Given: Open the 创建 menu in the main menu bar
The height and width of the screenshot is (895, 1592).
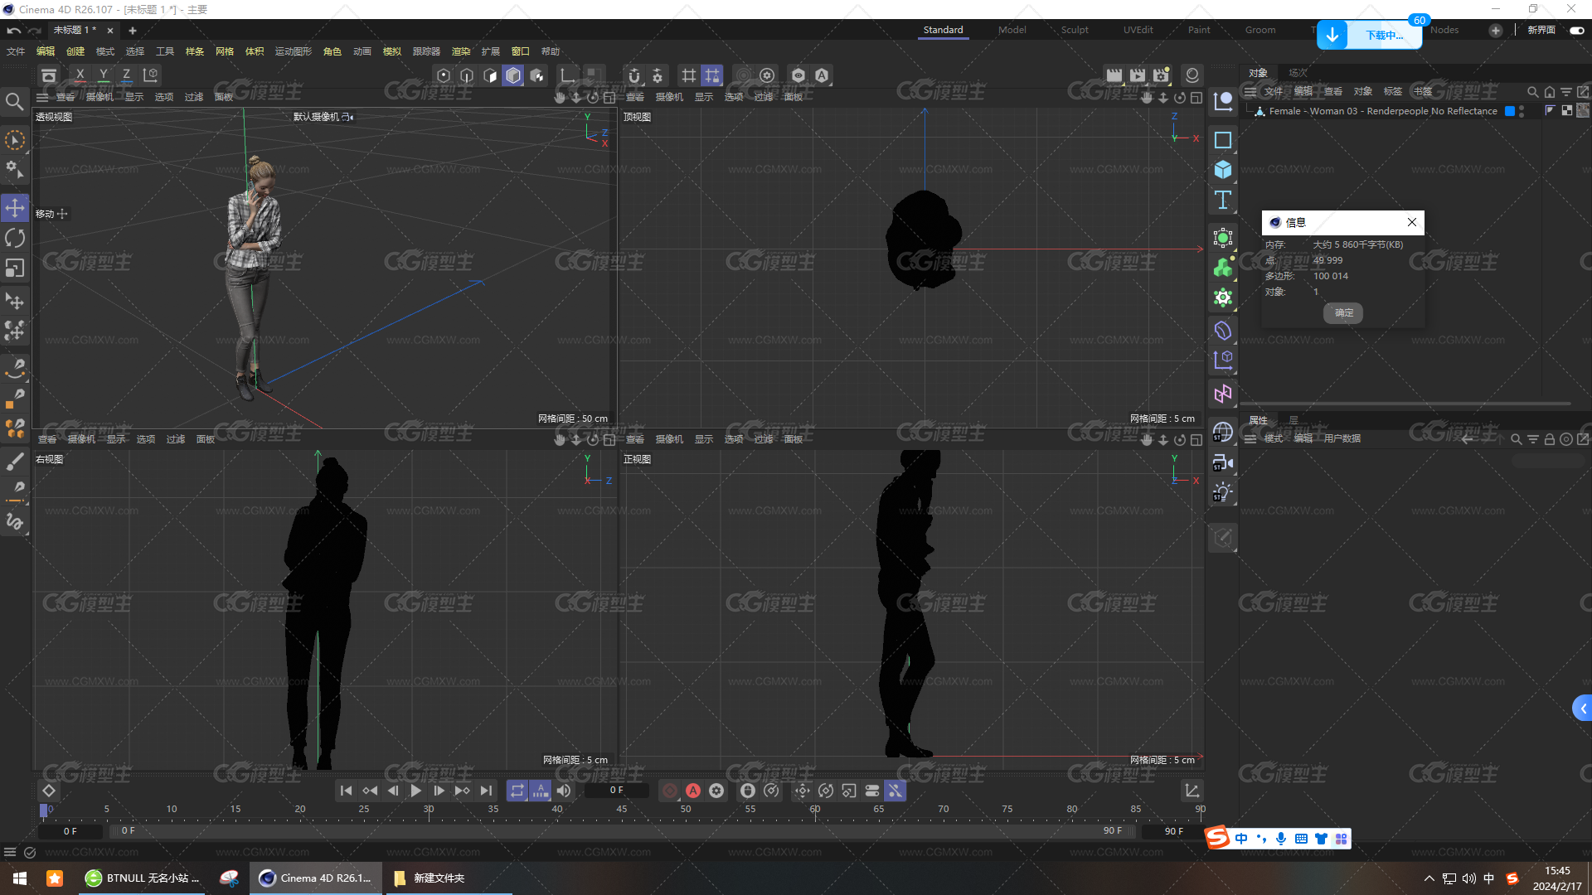Looking at the screenshot, I should point(75,51).
